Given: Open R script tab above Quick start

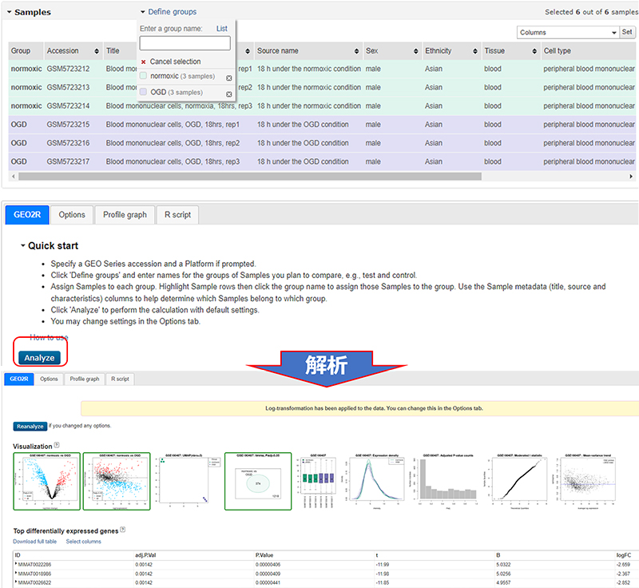Looking at the screenshot, I should (177, 215).
